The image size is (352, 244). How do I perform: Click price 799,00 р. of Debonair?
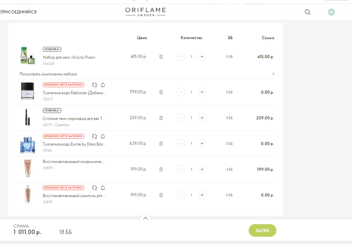click(x=138, y=92)
